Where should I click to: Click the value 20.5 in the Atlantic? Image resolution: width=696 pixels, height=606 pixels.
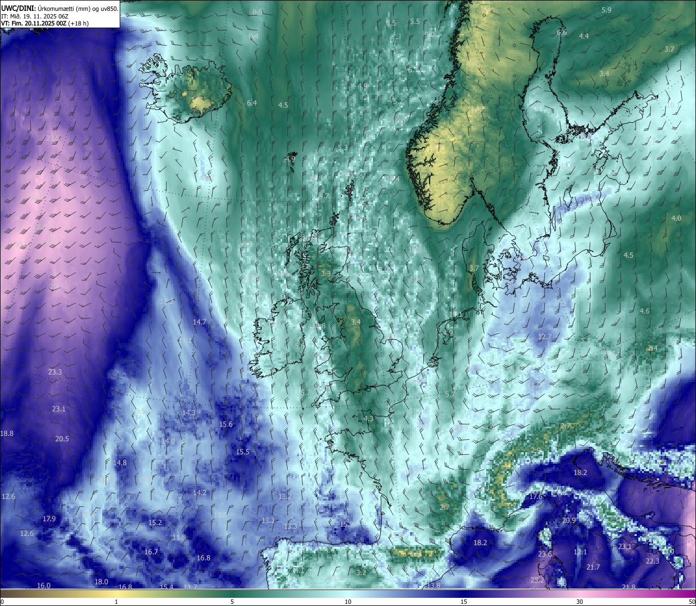click(62, 439)
